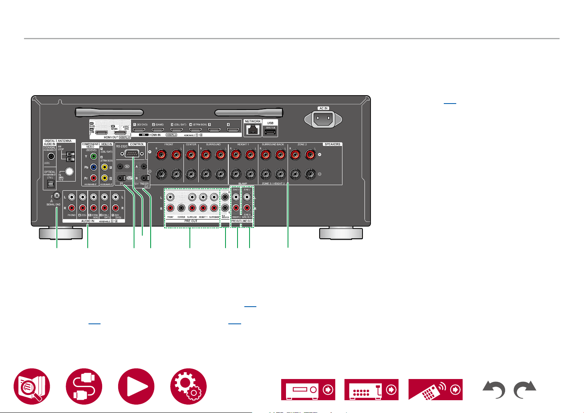Image resolution: width=584 pixels, height=413 pixels.
Task: Click the PRE OUT label under front jacks
Action: (x=191, y=221)
